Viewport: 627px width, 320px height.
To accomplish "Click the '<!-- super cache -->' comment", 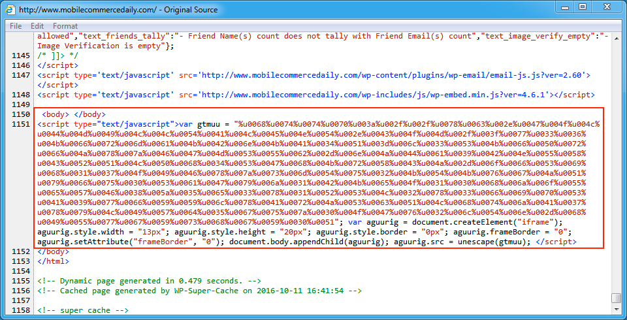I will (x=83, y=310).
